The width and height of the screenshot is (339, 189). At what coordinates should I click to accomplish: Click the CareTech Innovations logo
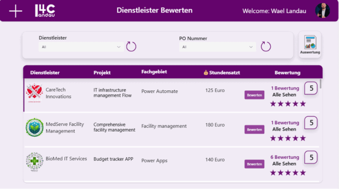tap(34, 93)
